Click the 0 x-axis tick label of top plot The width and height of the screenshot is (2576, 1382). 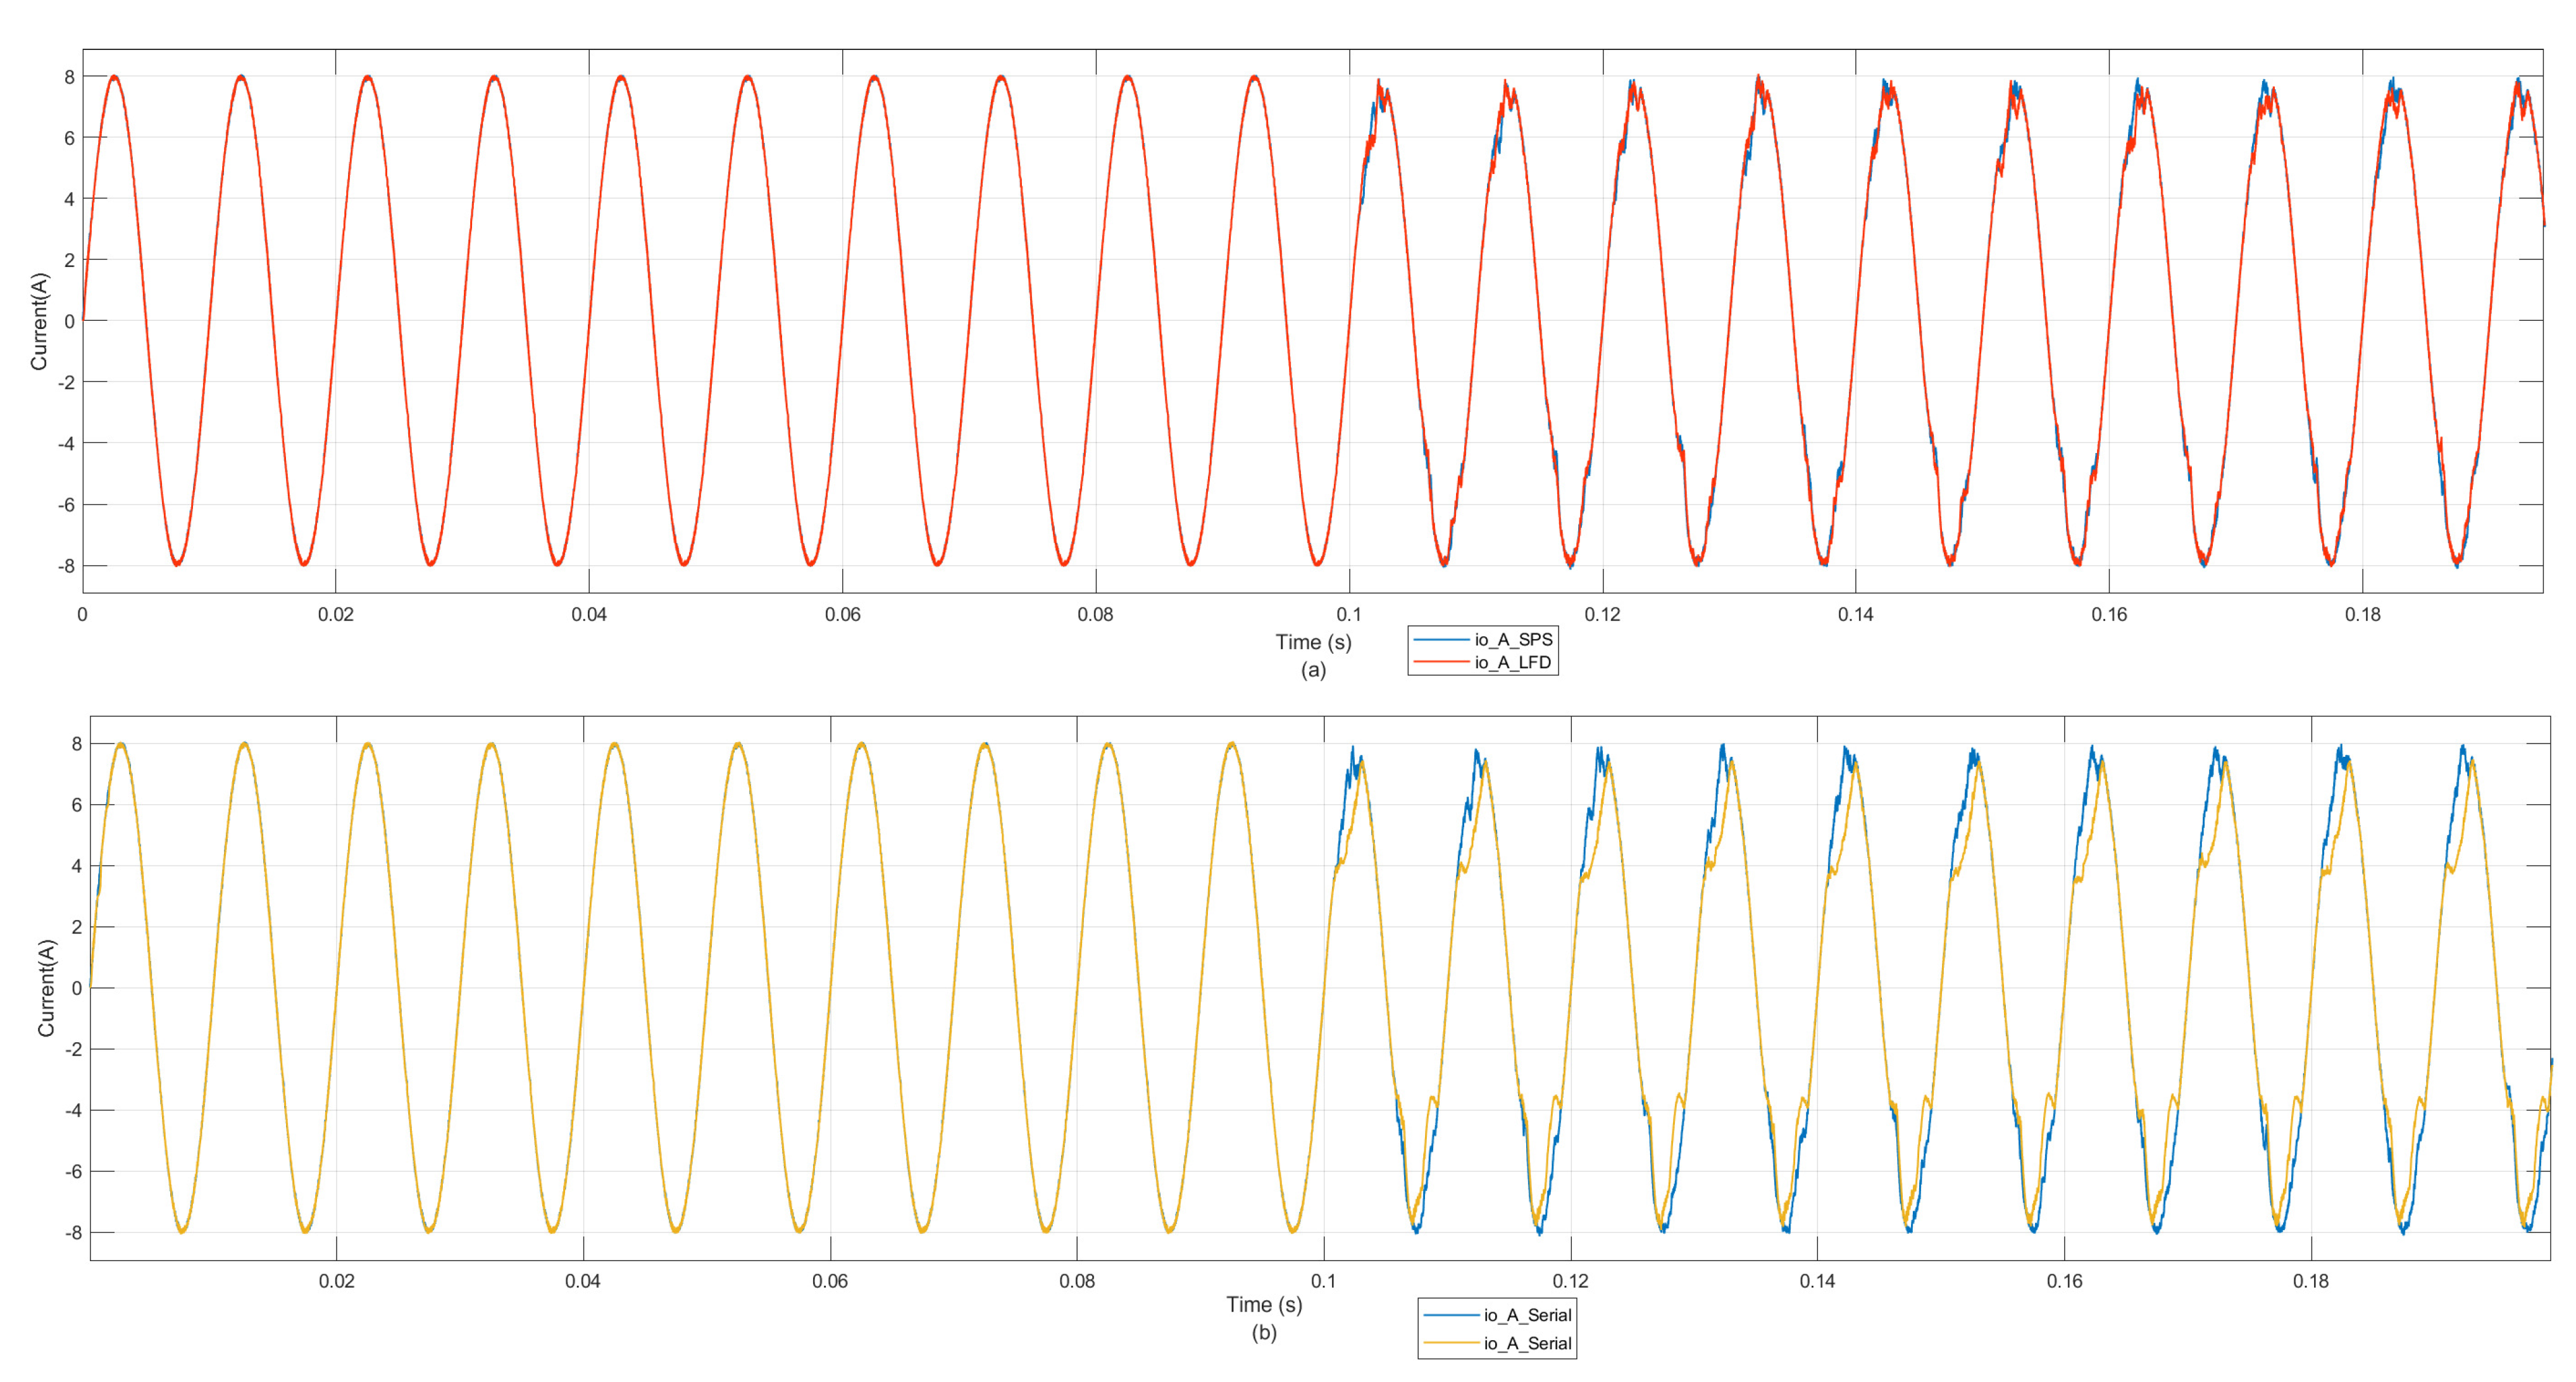click(x=82, y=614)
